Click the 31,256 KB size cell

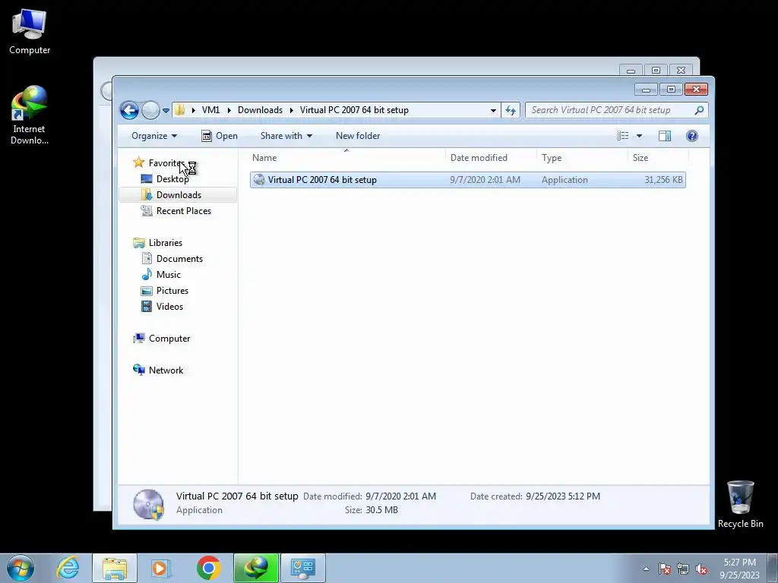tap(663, 180)
